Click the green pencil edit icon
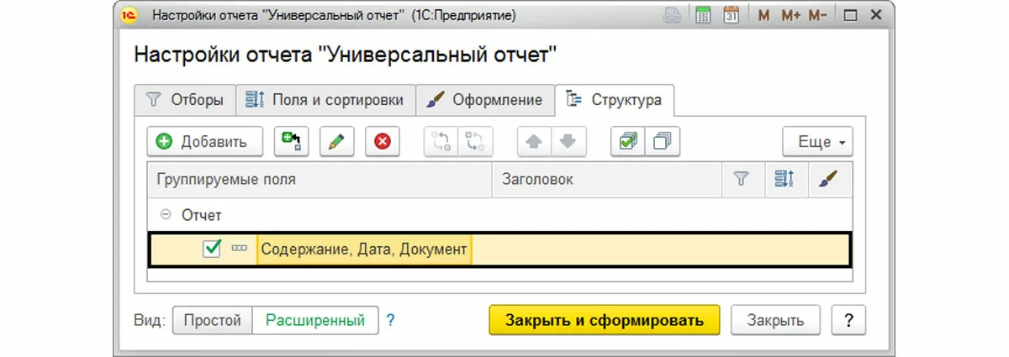 pos(337,142)
